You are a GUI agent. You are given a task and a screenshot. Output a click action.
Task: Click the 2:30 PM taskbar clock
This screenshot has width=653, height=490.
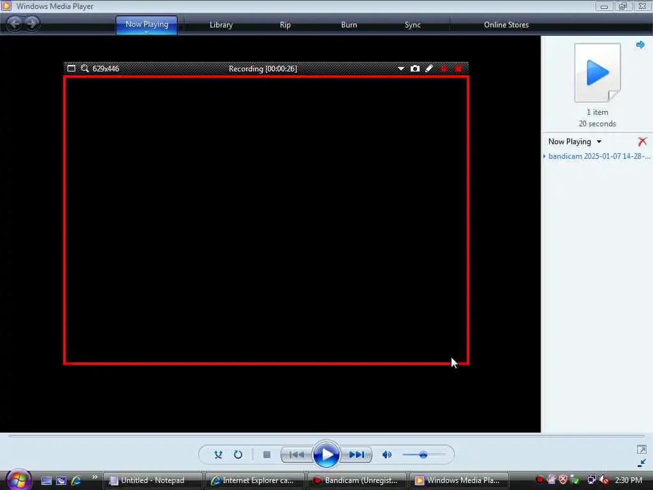(628, 480)
